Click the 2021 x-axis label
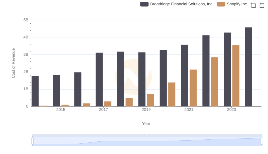The width and height of the screenshot is (268, 154). click(189, 110)
